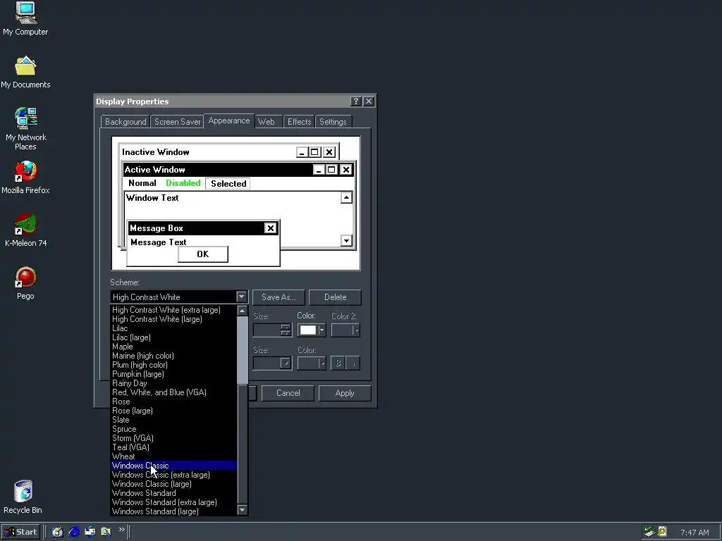Choose Windows Classic (extra large) scheme
722x541 pixels.
point(173,475)
